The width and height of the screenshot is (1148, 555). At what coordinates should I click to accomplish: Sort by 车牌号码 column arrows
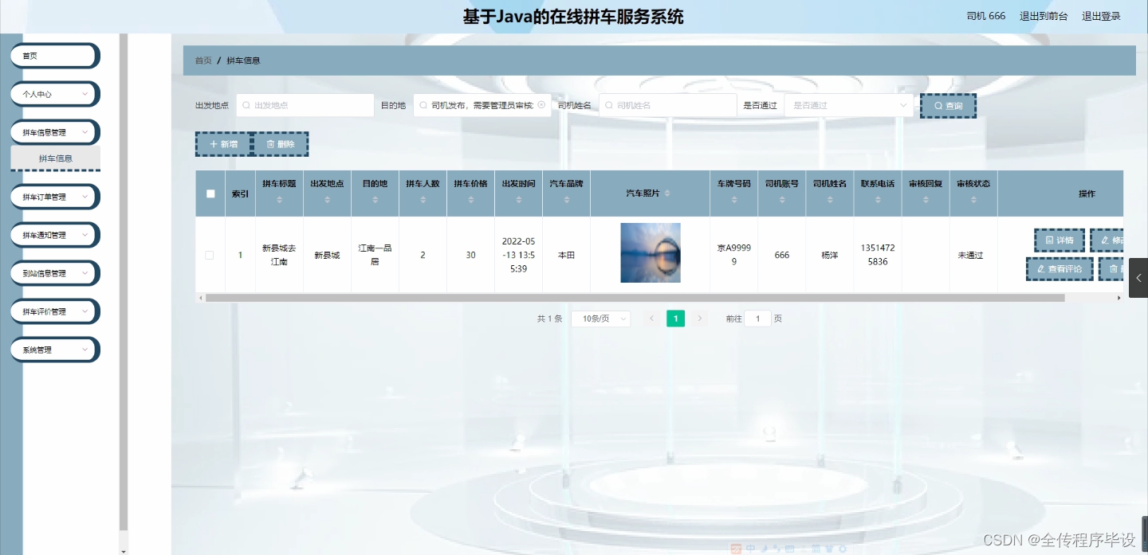(733, 200)
